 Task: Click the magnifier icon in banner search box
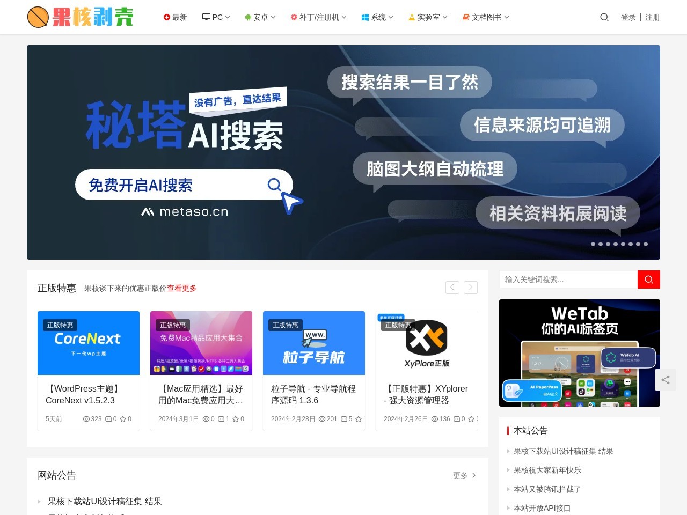(x=274, y=185)
